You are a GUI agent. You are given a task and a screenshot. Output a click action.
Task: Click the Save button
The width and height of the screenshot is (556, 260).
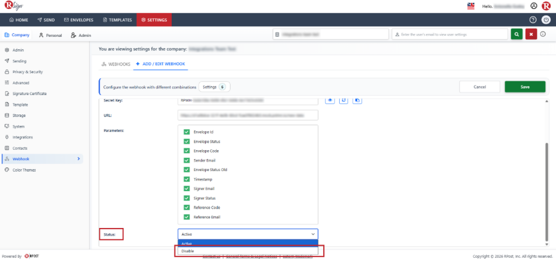pos(525,87)
